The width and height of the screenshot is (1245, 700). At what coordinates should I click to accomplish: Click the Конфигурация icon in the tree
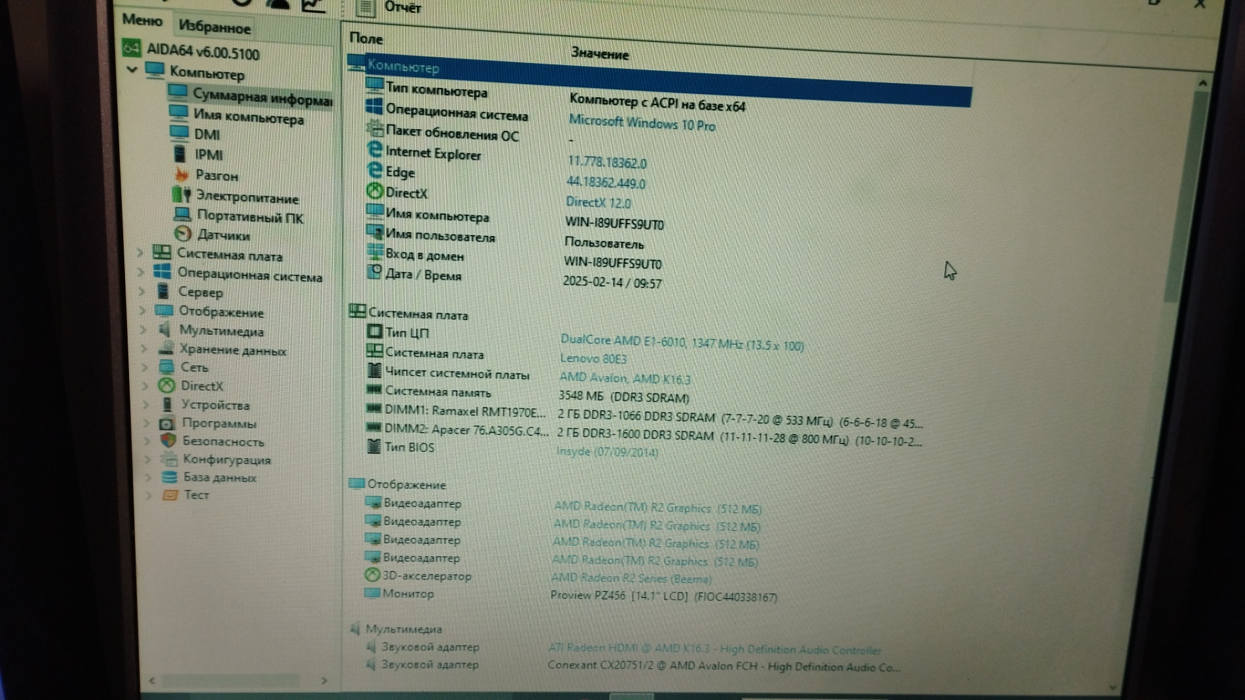click(169, 459)
